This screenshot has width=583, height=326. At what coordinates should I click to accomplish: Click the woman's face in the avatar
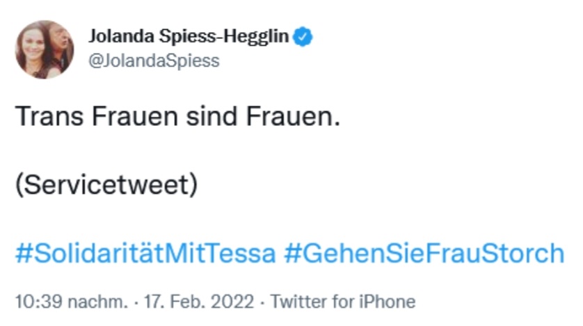33,47
